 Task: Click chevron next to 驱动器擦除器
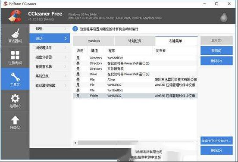click(66, 85)
